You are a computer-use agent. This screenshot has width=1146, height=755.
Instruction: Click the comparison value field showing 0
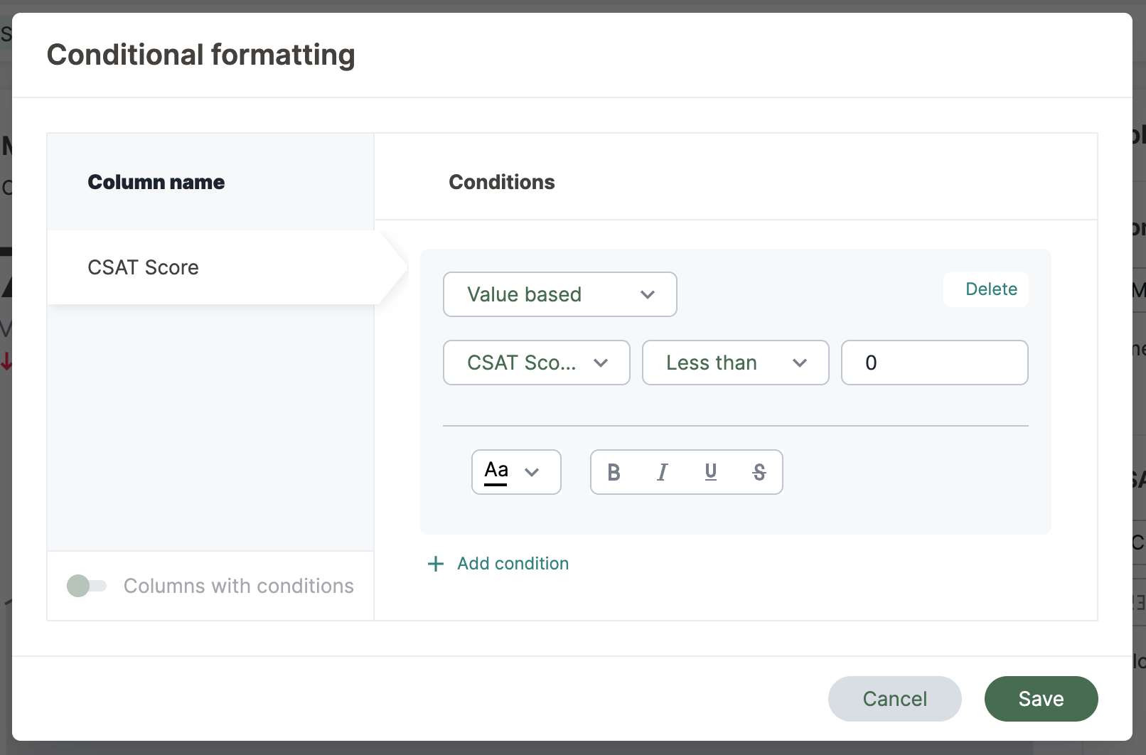934,363
